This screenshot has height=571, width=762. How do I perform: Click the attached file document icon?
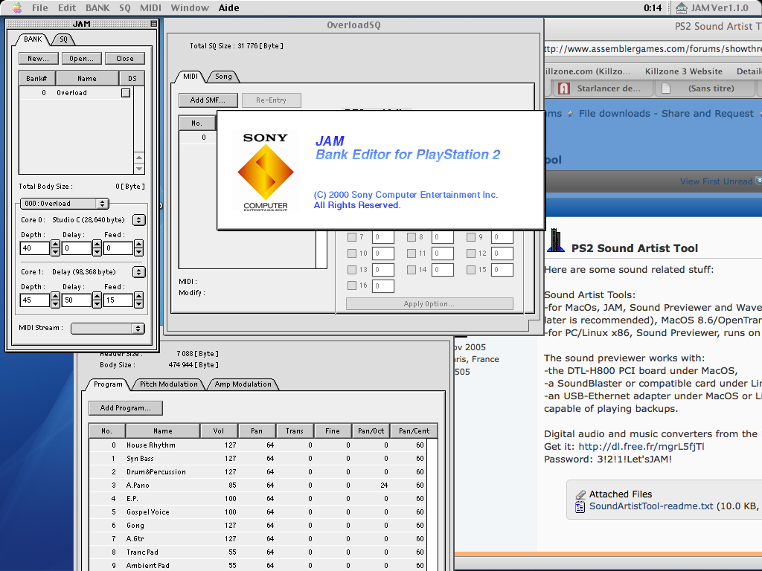(579, 507)
